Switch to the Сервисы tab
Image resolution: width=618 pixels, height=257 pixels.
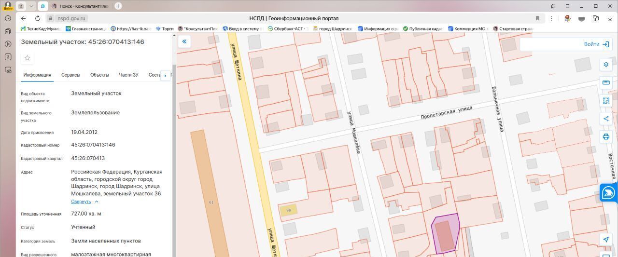tap(70, 75)
